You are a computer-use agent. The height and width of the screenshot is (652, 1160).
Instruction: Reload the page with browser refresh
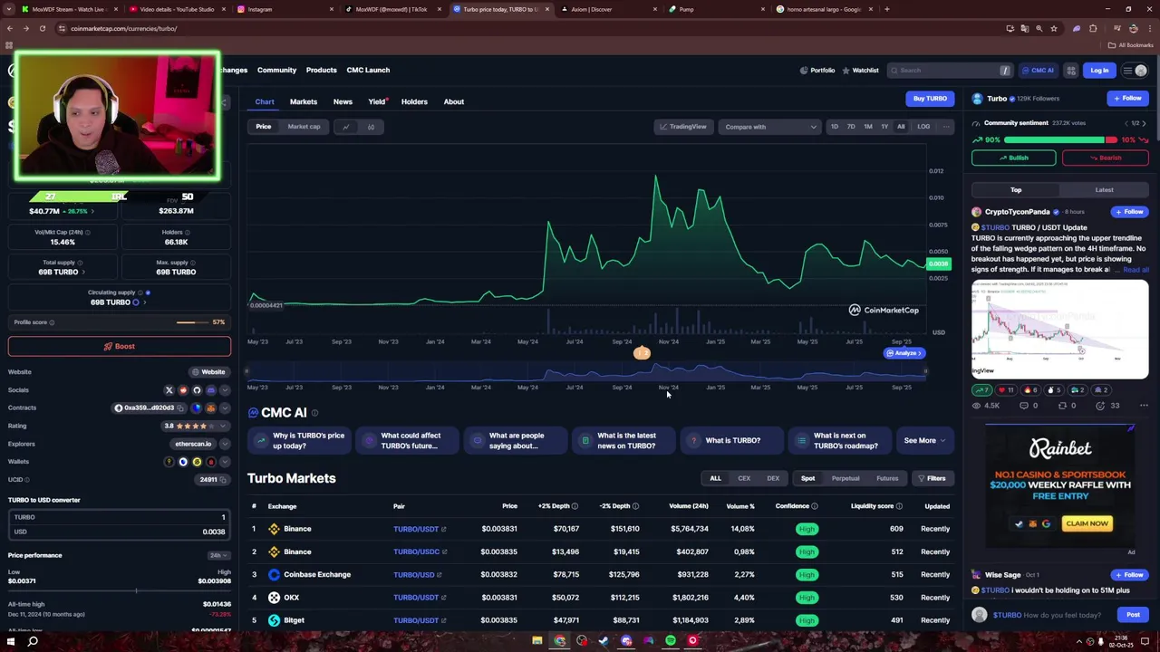(x=42, y=28)
